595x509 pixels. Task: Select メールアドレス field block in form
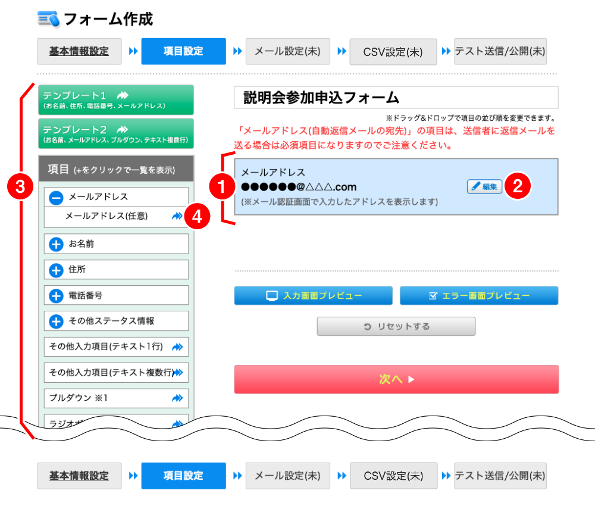(396, 187)
